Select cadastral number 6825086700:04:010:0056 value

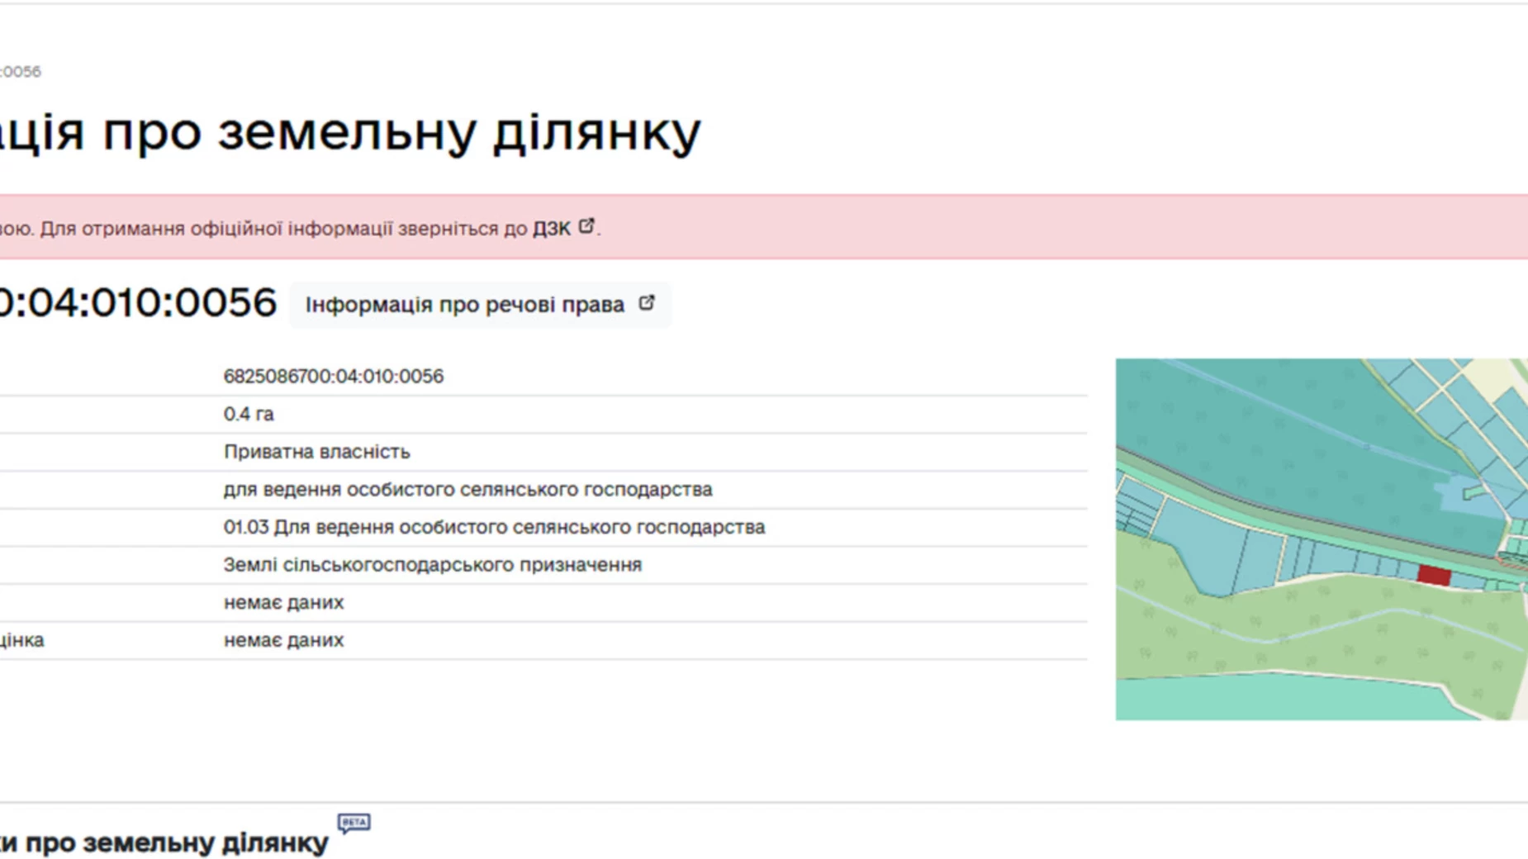coord(334,377)
